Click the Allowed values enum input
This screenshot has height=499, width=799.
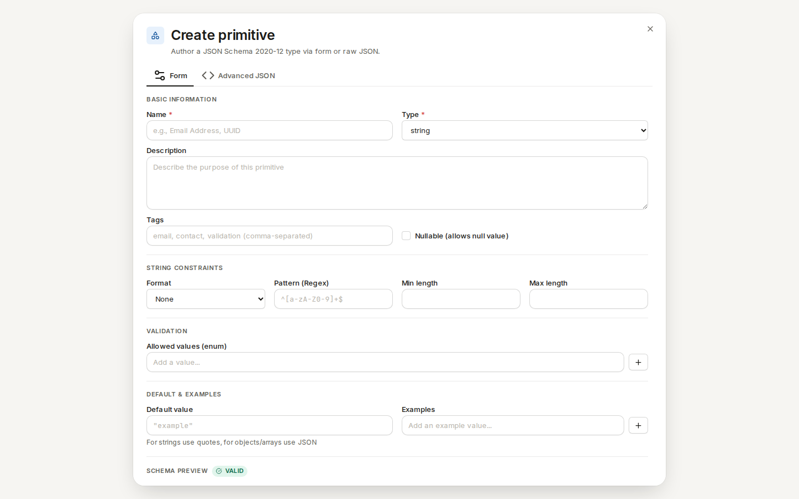coord(385,362)
